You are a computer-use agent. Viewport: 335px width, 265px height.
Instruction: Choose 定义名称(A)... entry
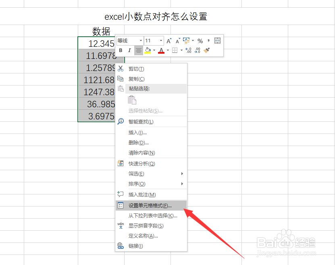pyautogui.click(x=151, y=236)
